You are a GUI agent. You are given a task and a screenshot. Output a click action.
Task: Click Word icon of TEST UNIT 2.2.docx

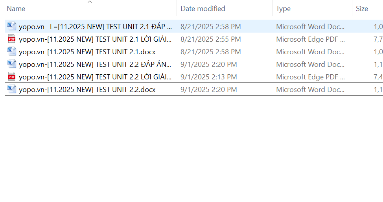12,89
